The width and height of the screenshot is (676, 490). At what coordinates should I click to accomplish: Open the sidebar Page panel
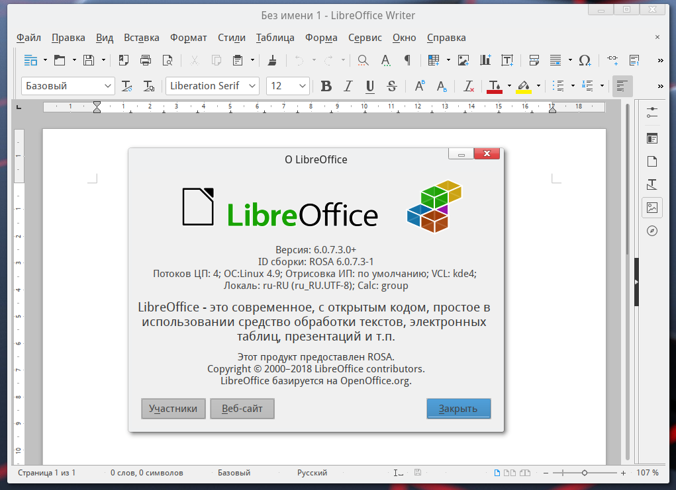[x=652, y=161]
